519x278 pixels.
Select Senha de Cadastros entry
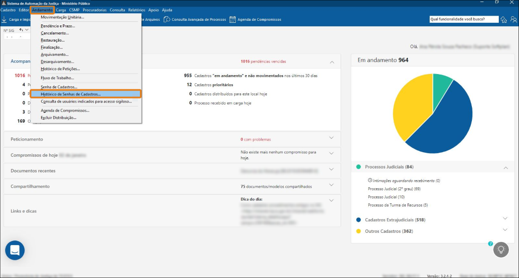point(86,87)
